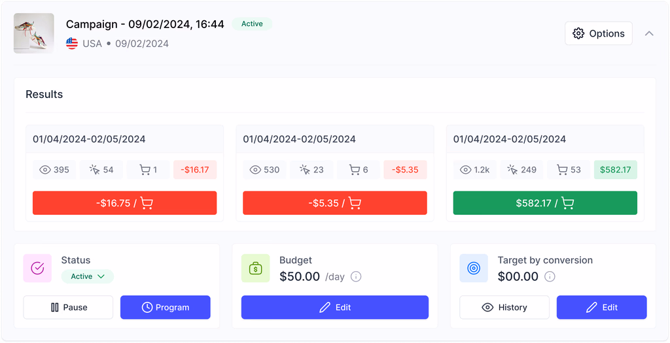Edit the target by conversion
670x343 pixels.
pos(601,307)
